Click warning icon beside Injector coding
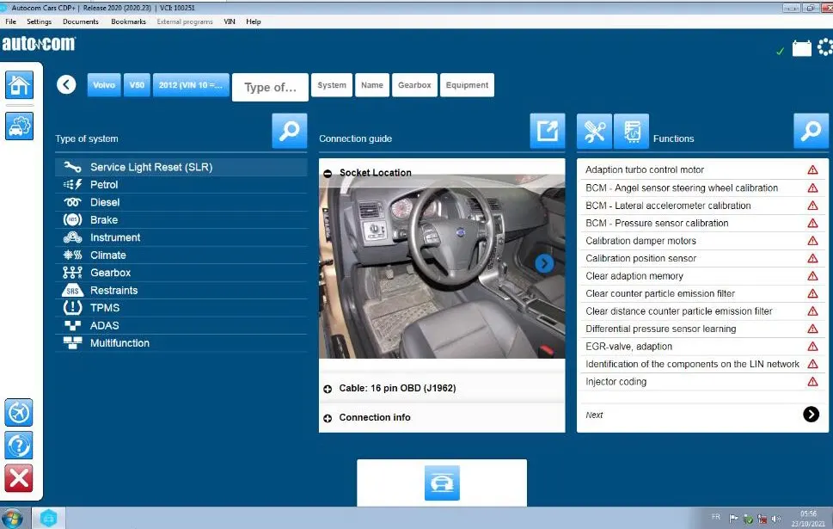The height and width of the screenshot is (529, 833). [813, 382]
